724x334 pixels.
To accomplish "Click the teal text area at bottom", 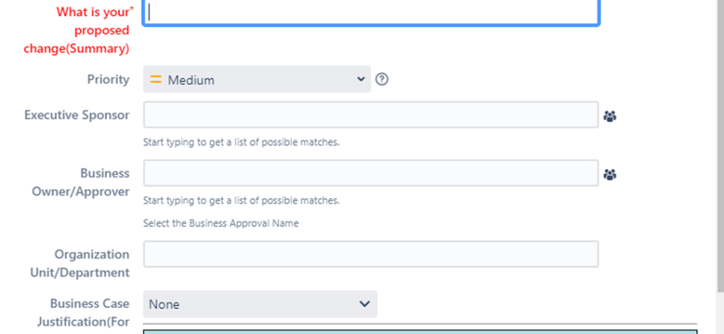I will 419,332.
